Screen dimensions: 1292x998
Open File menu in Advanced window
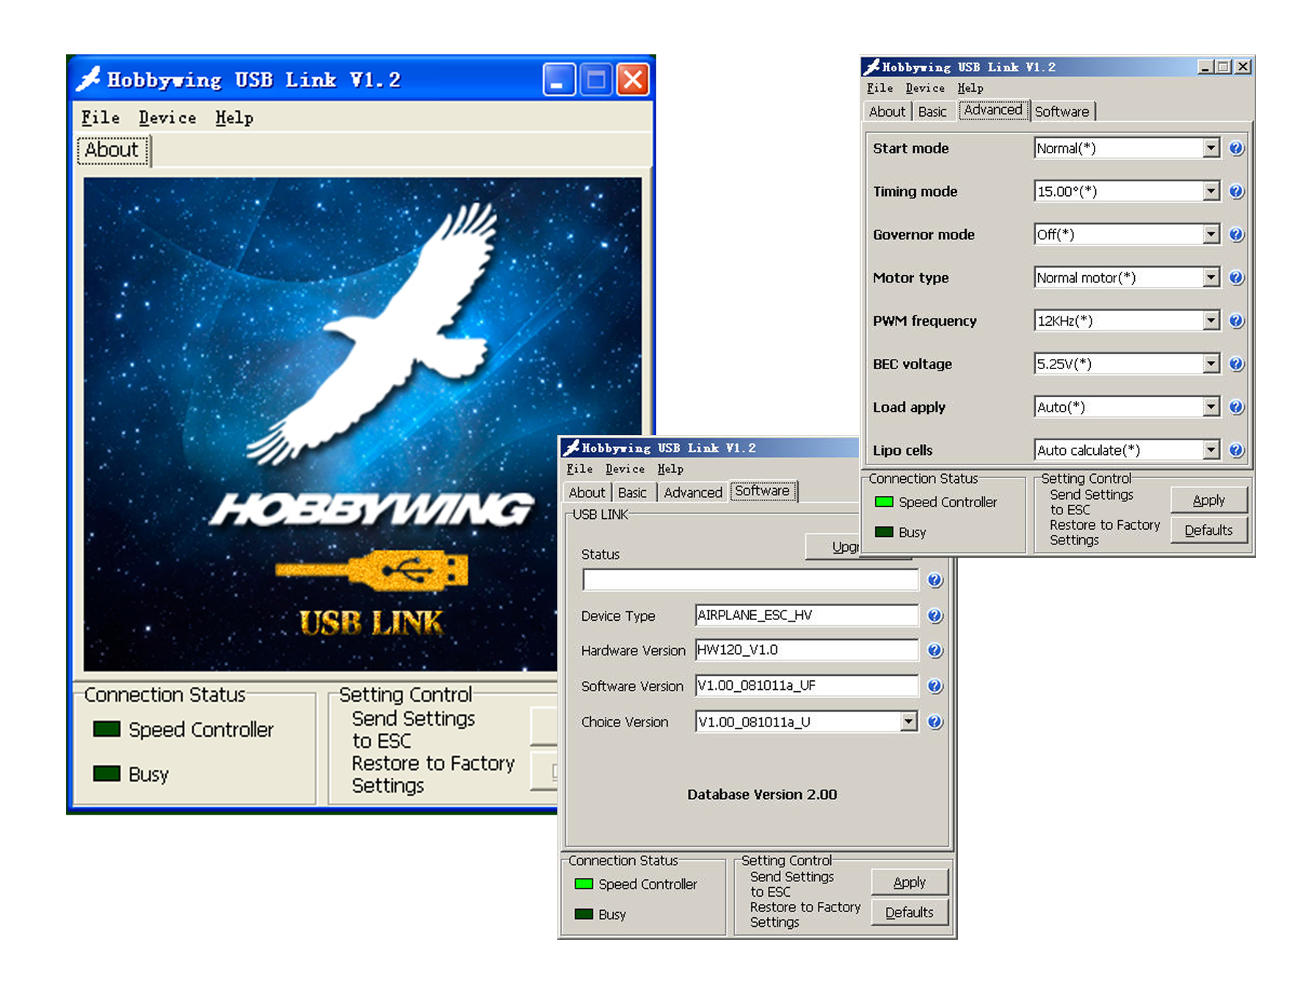(879, 88)
